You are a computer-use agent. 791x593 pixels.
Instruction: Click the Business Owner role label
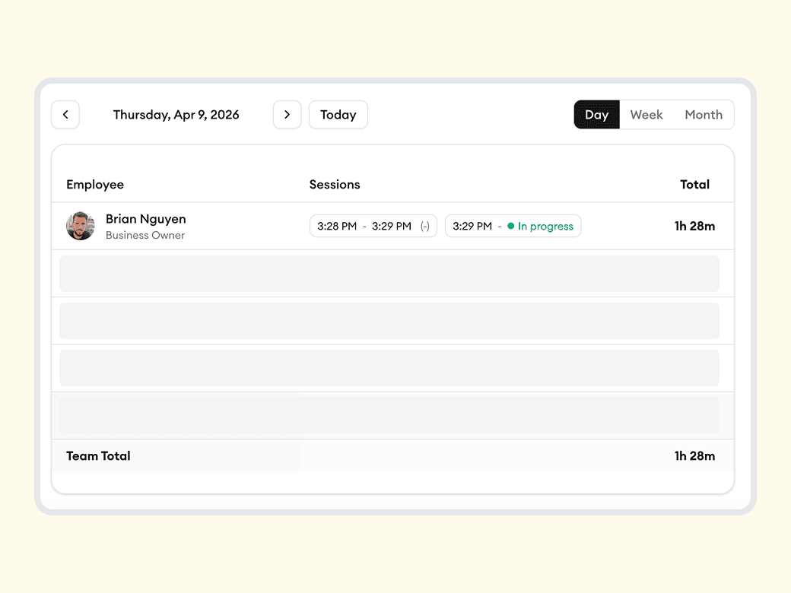(x=145, y=236)
